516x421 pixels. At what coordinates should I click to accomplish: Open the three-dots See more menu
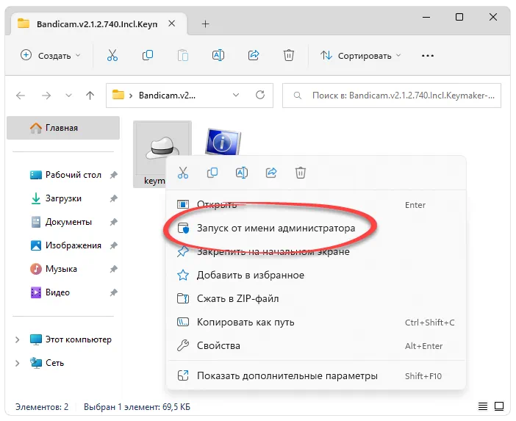[x=428, y=56]
